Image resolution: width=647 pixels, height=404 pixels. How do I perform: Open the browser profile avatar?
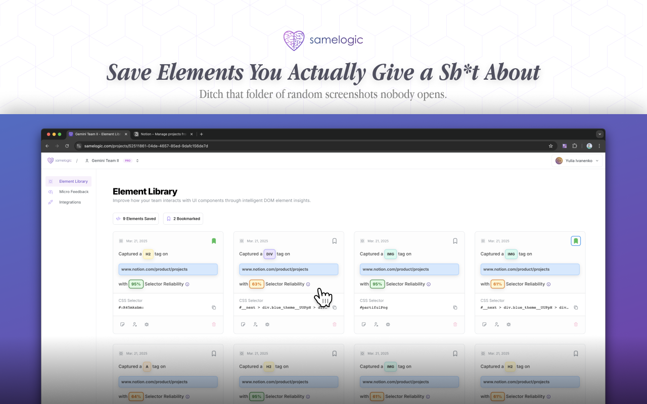click(589, 146)
